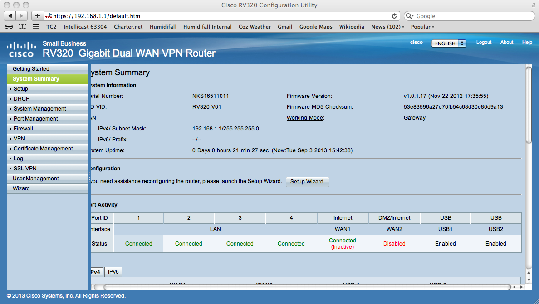Expand the System Management section
The width and height of the screenshot is (539, 304).
(x=48, y=108)
